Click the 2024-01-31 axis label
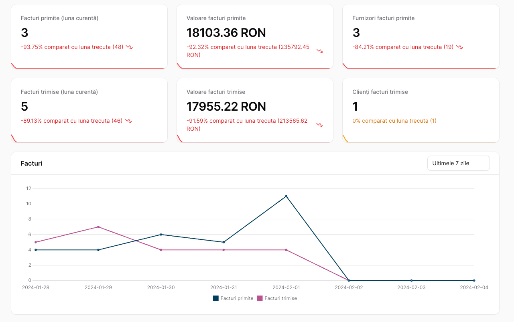514x322 pixels. point(223,288)
